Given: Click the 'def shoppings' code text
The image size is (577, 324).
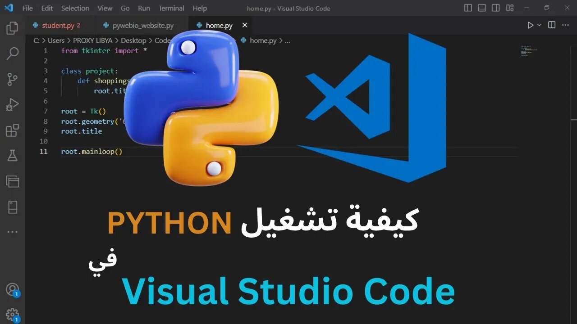Looking at the screenshot, I should 104,81.
